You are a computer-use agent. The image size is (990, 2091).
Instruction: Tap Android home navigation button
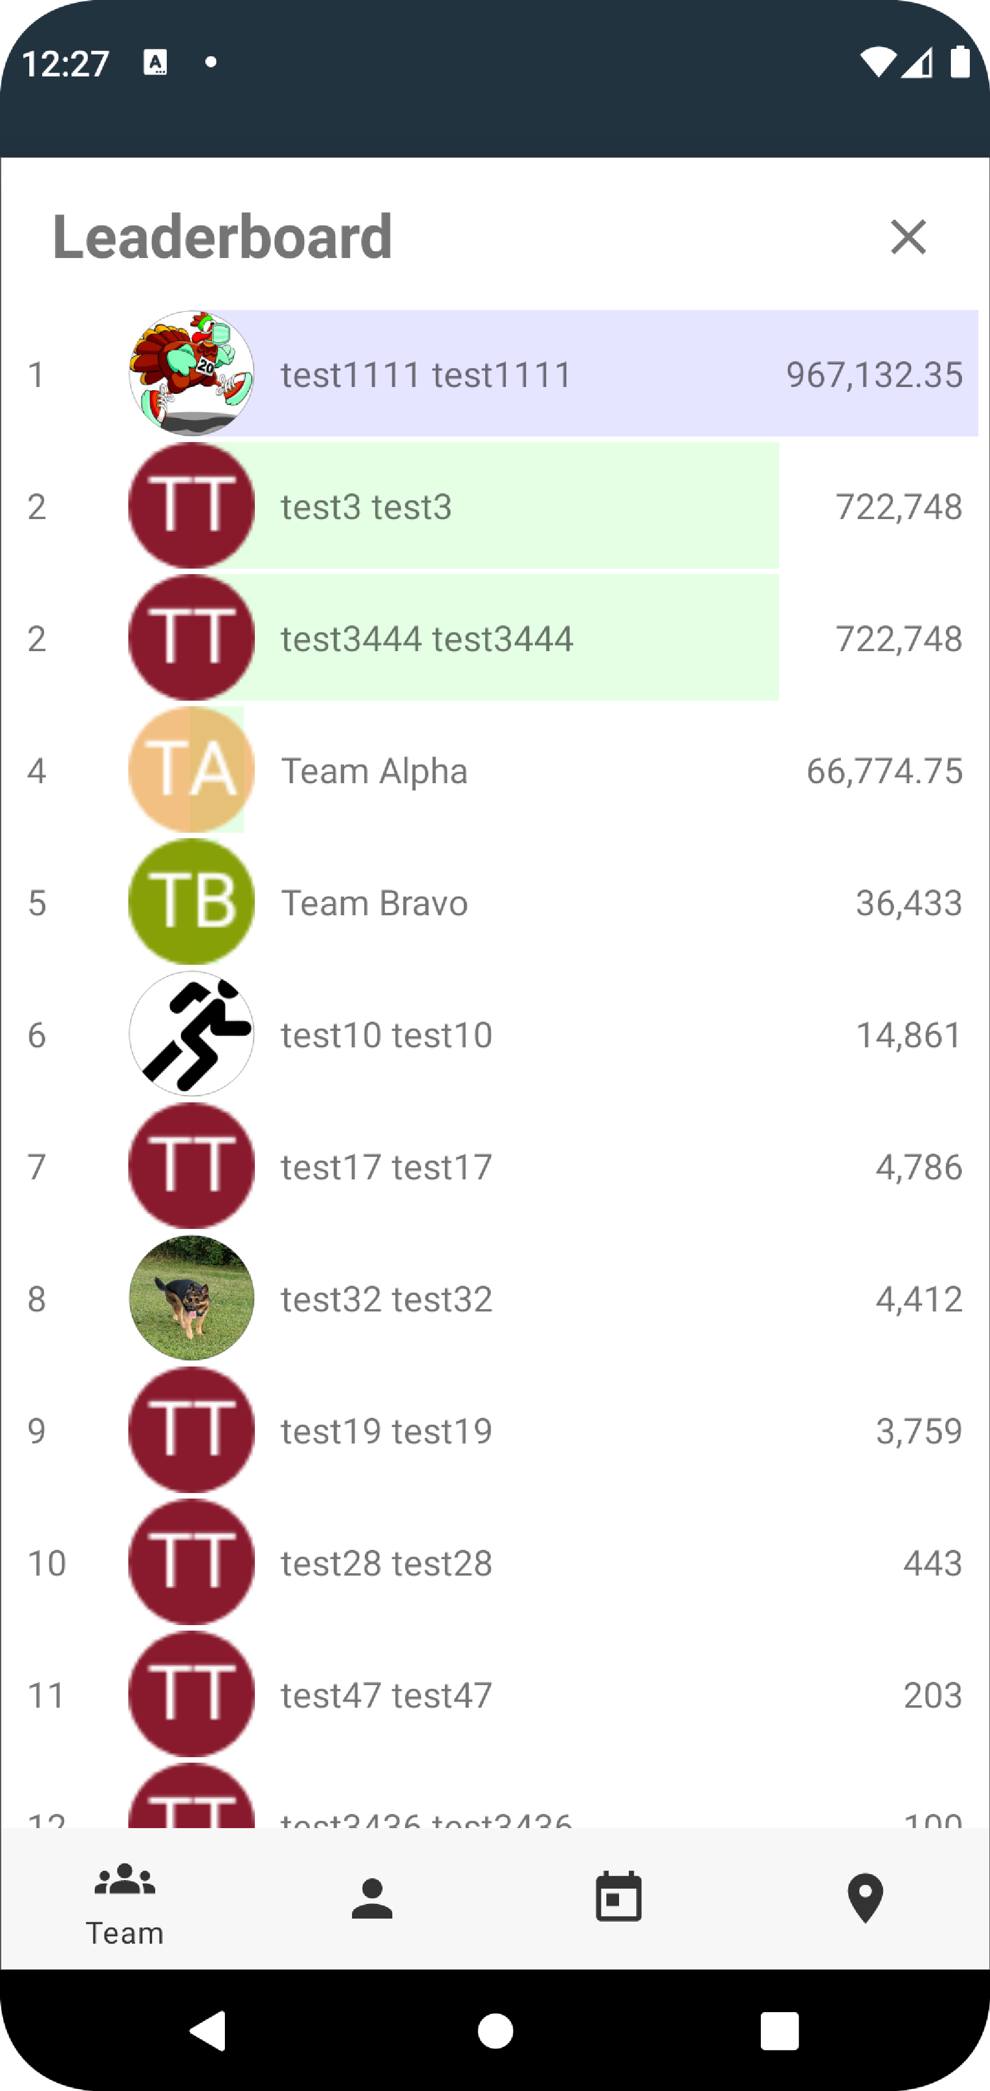[x=495, y=2031]
